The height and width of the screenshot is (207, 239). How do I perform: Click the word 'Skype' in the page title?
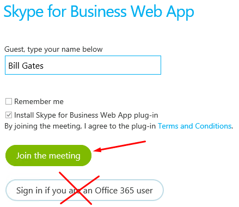[x=23, y=12]
